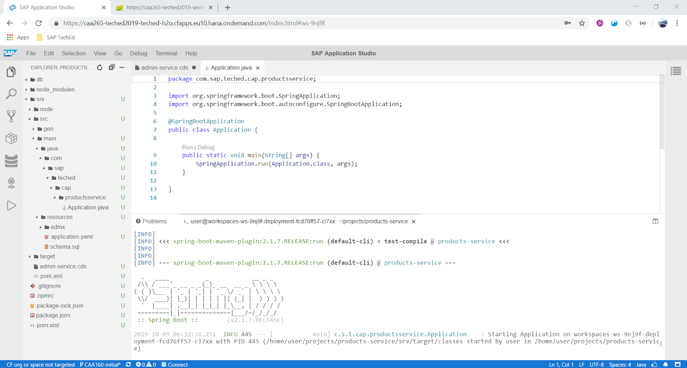Close the terminal panel tab
This screenshot has height=368, width=687.
point(414,221)
